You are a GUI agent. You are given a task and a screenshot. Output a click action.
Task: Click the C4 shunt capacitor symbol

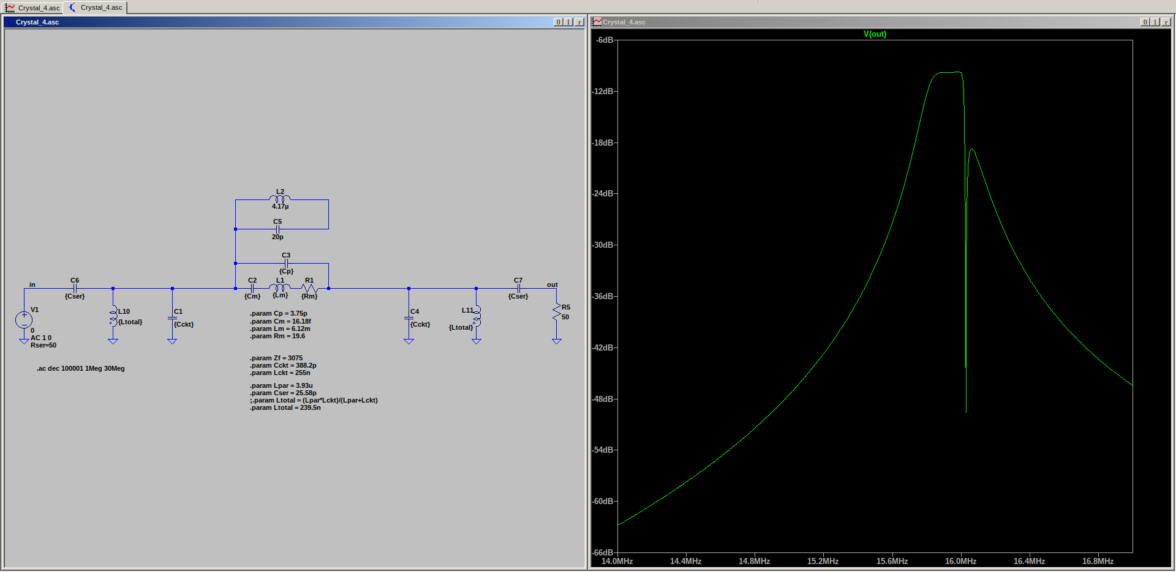point(409,318)
